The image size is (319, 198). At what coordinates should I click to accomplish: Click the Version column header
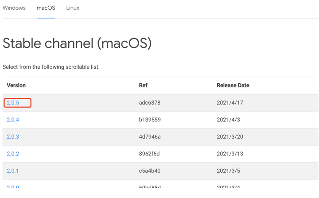click(16, 85)
